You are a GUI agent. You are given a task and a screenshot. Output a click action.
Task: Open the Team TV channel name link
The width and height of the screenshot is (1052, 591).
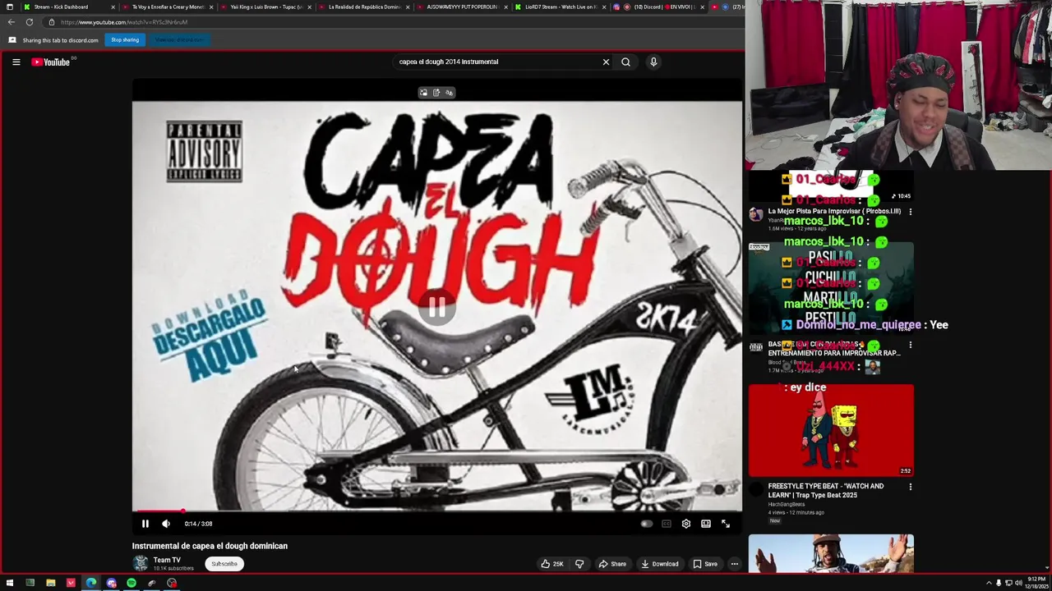pyautogui.click(x=167, y=560)
